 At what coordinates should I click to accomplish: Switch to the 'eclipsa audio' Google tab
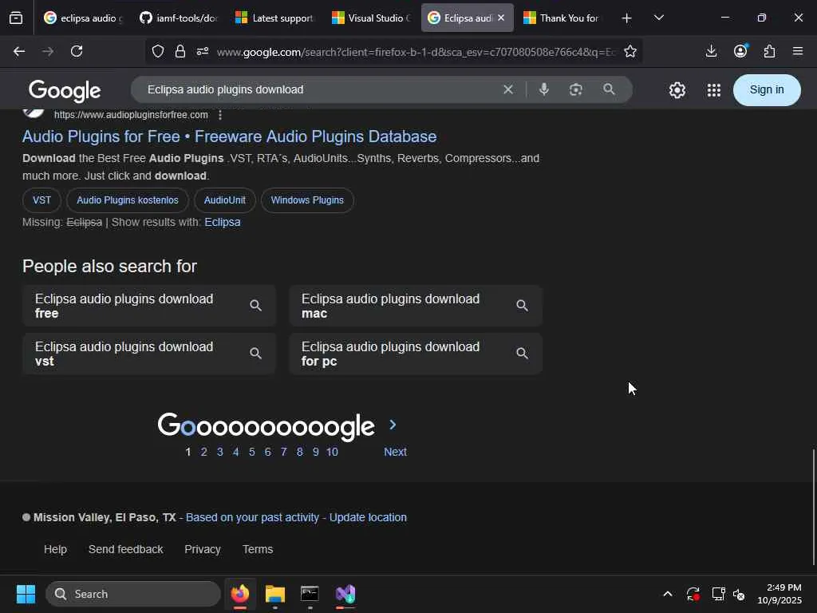point(83,18)
